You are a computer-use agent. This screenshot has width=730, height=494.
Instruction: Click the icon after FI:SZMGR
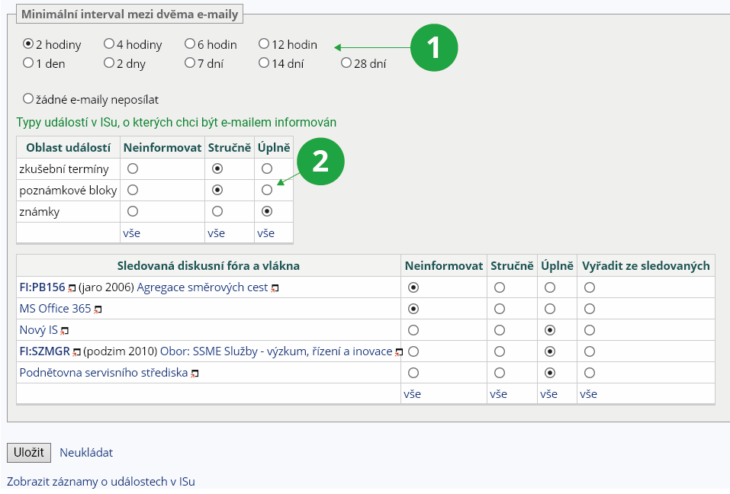[76, 352]
